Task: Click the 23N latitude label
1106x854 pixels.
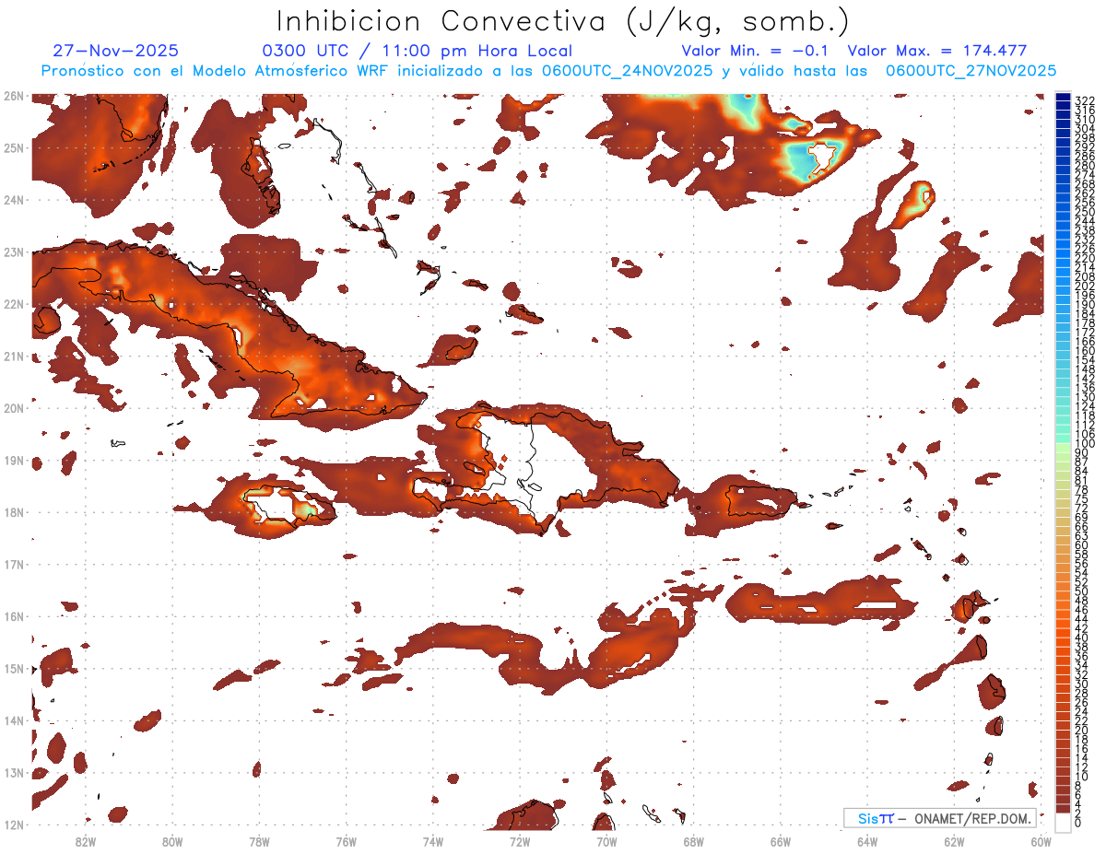Action: tap(14, 252)
